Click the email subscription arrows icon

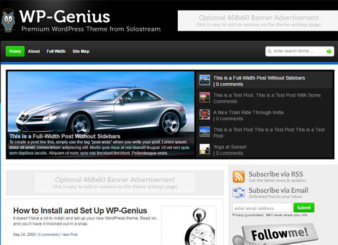tap(239, 193)
